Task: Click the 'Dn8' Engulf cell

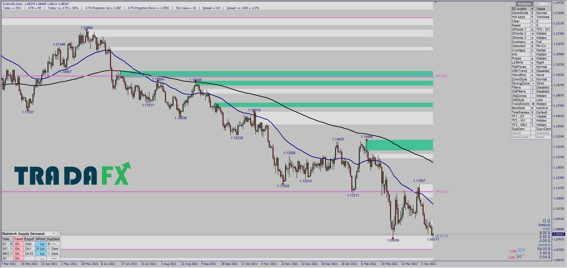Action: (x=29, y=244)
